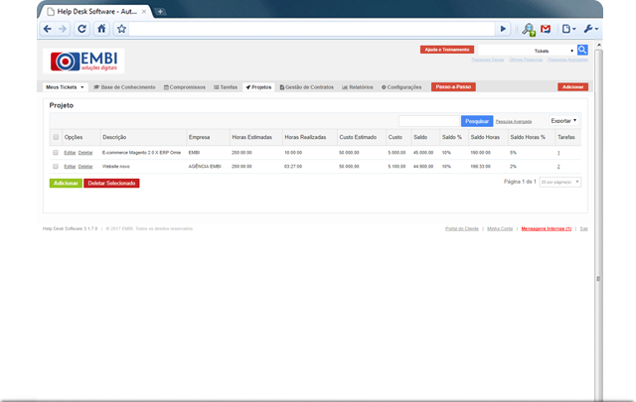
Task: Click the browser home icon
Action: [101, 29]
